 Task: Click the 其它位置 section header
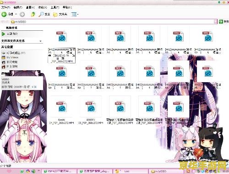[x=7, y=47]
